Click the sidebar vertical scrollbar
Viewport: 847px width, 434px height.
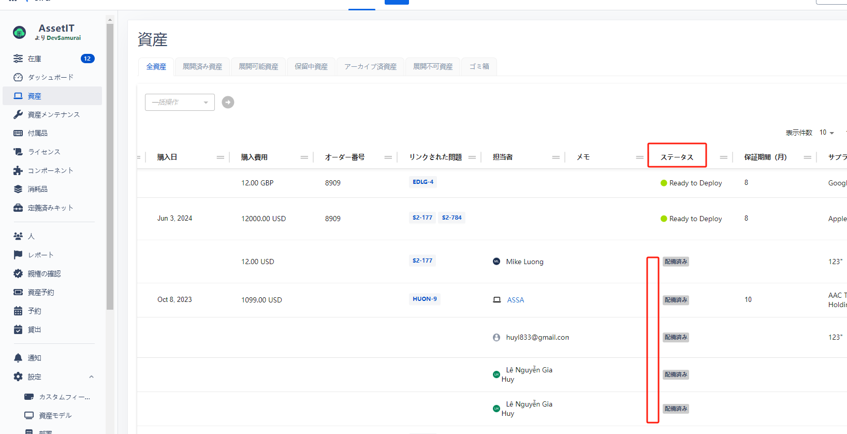coord(110,166)
